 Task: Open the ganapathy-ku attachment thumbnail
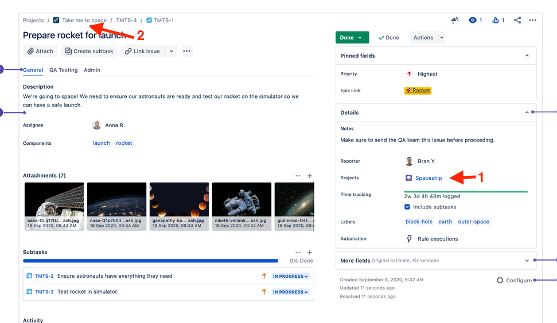(x=179, y=206)
